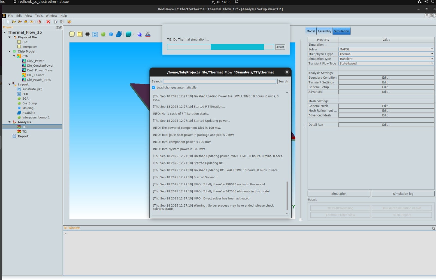The width and height of the screenshot is (436, 280).
Task: Add a heat sink with the blue fins icon
Action: pyautogui.click(x=119, y=34)
